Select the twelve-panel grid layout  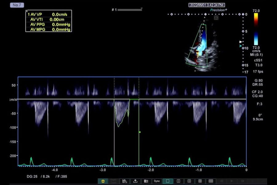click(211, 181)
